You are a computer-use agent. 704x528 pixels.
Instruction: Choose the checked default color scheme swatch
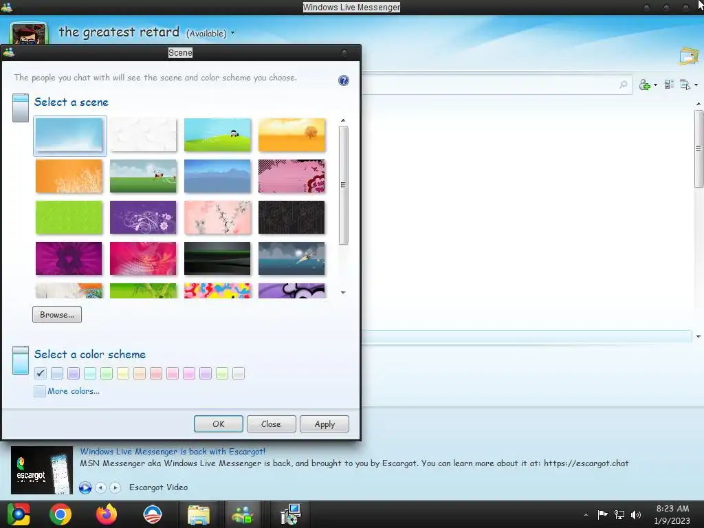(41, 373)
